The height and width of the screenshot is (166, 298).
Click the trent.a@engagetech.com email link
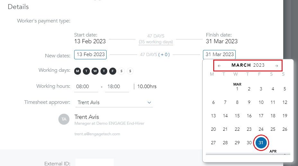pyautogui.click(x=97, y=134)
